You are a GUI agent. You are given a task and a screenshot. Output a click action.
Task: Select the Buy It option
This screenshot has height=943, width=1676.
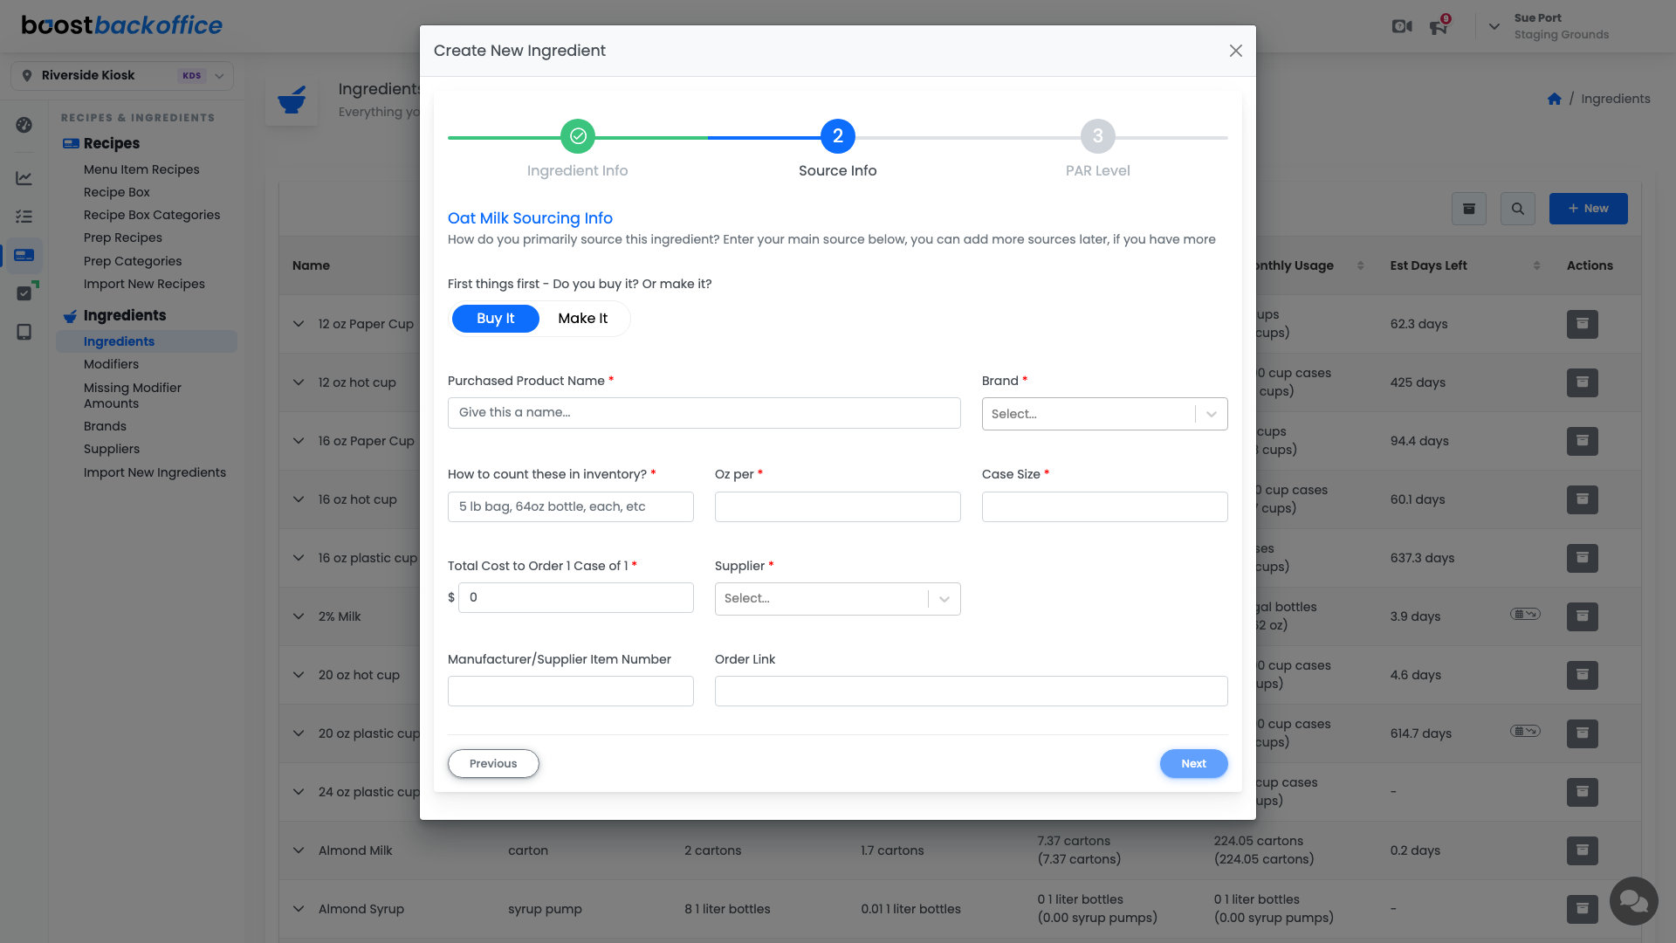(495, 319)
